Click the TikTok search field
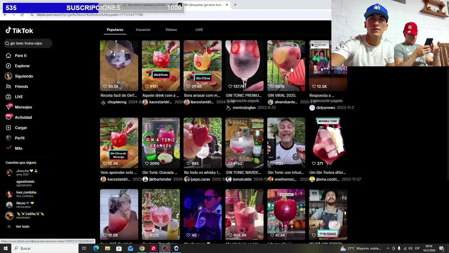The height and width of the screenshot is (253, 449). [x=28, y=44]
